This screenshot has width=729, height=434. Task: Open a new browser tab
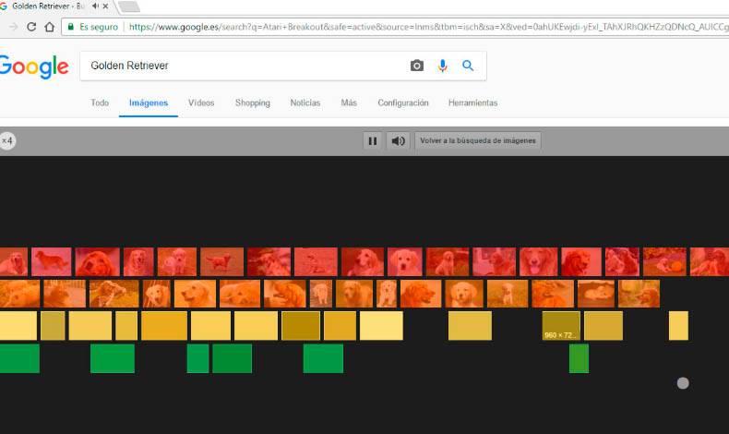coord(129,6)
